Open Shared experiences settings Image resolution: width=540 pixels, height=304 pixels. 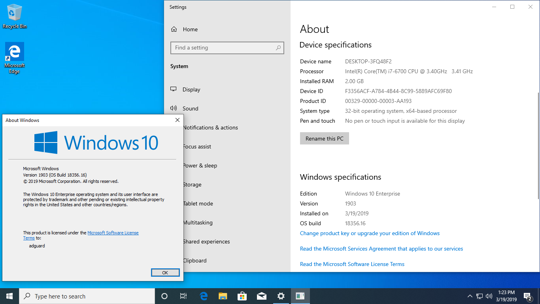206,241
